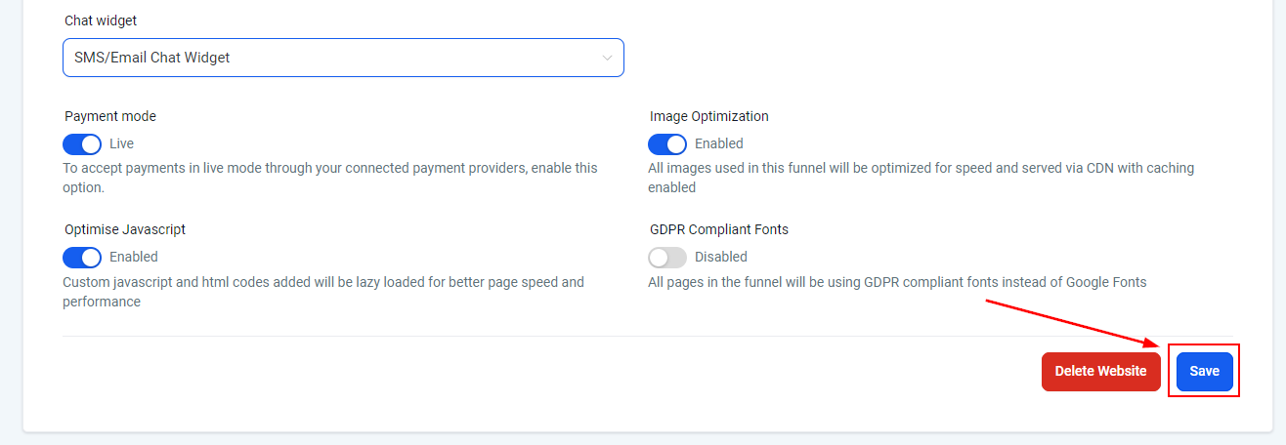Click the description about accepting live payments
Image resolution: width=1286 pixels, height=445 pixels.
click(330, 177)
